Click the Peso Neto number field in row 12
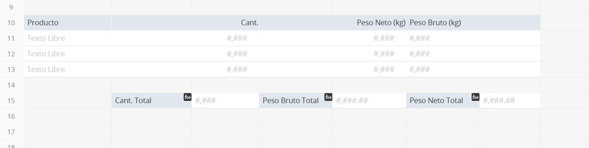 333,54
